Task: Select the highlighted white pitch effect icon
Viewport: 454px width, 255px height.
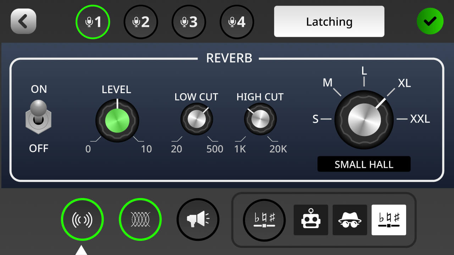Action: coord(389,220)
